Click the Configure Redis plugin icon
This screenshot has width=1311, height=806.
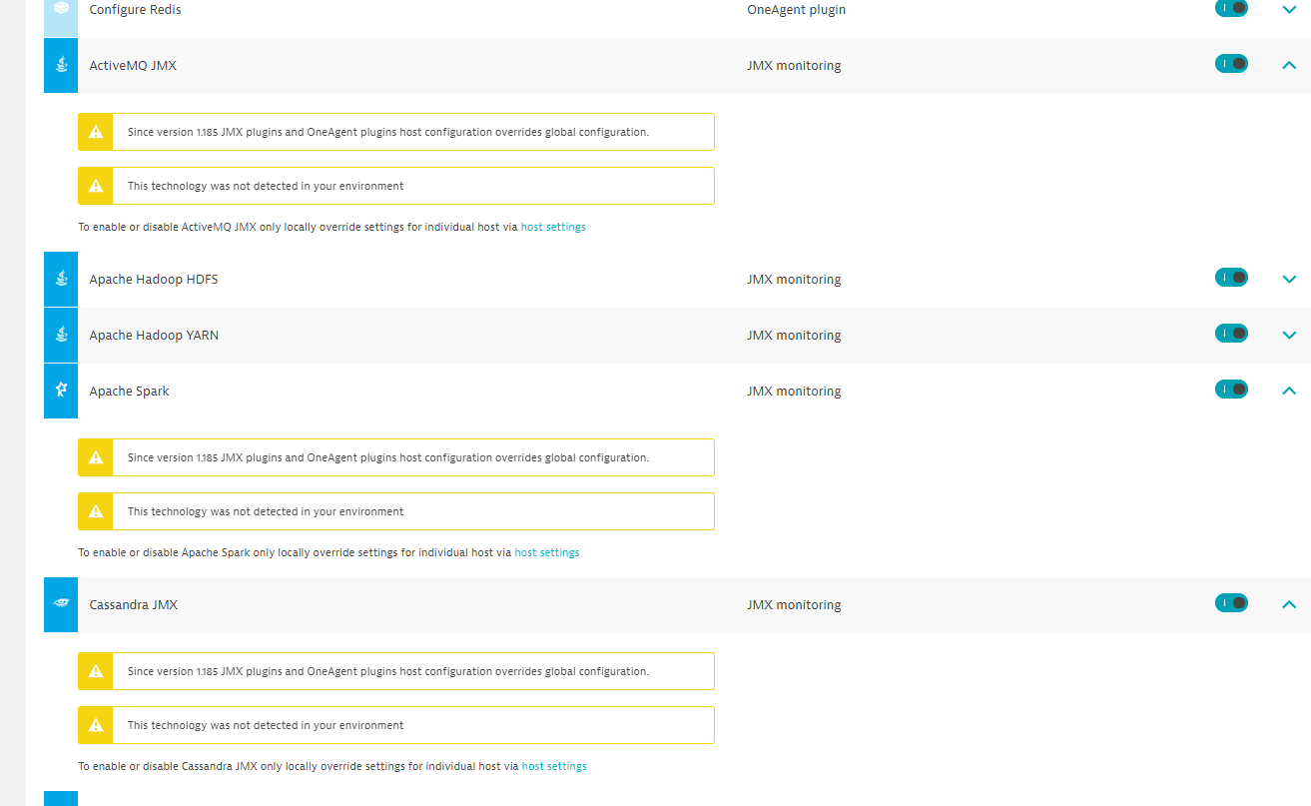point(61,9)
